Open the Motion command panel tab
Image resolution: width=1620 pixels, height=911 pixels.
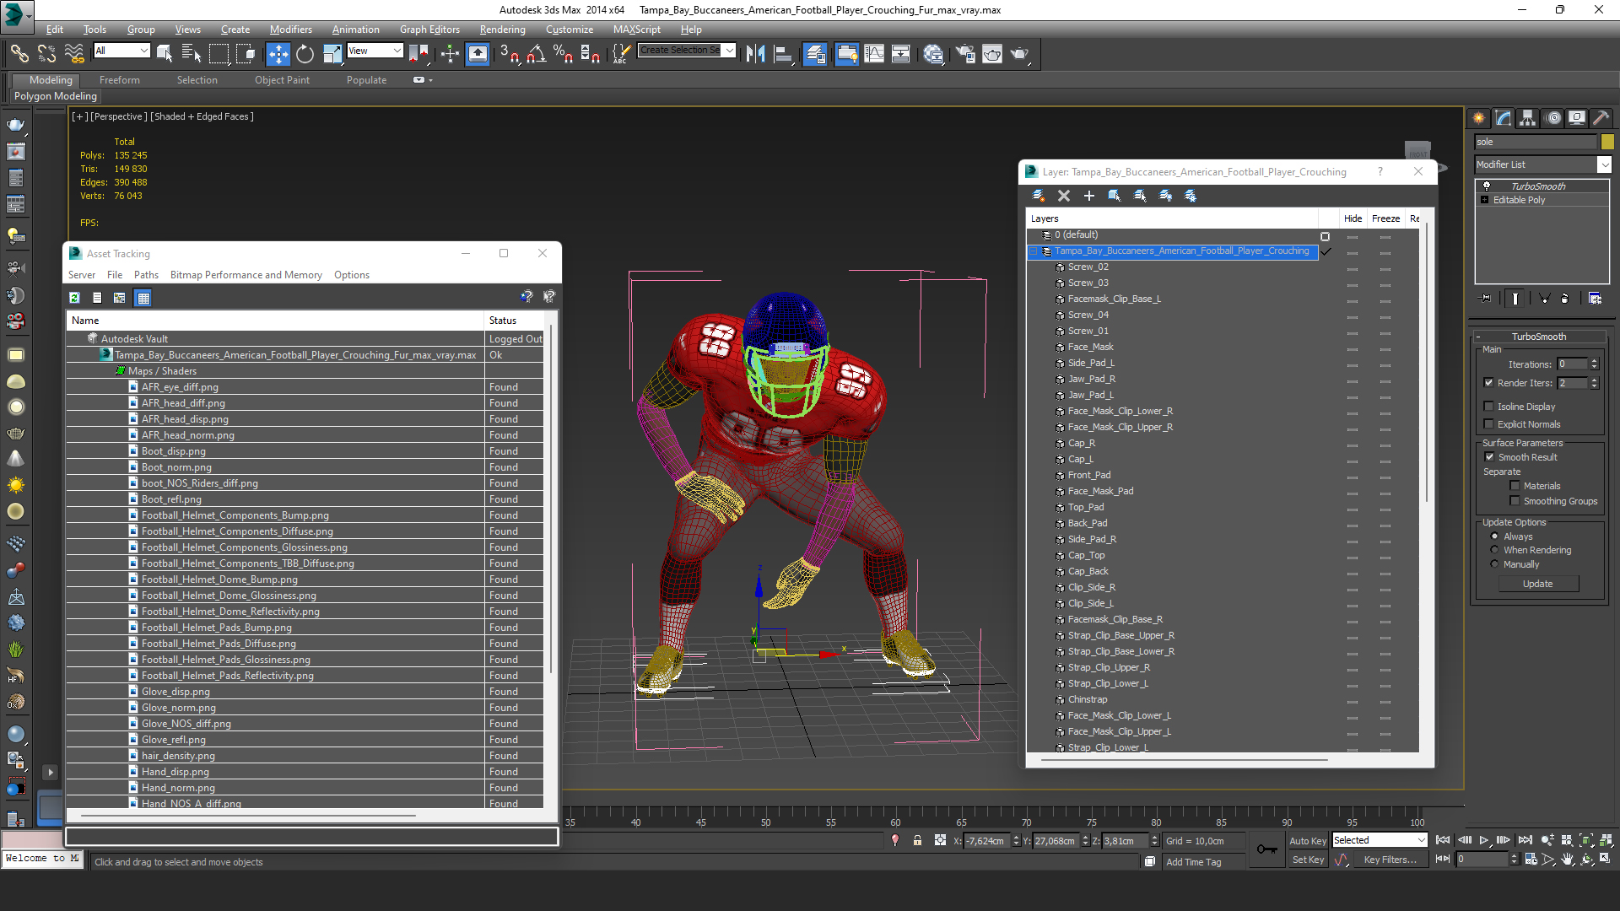click(1553, 118)
